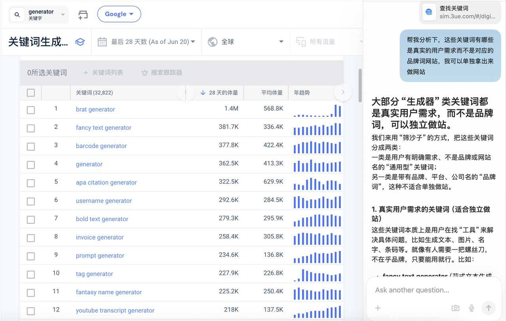Open the 最后 28 天数 date range dropdown

(153, 42)
